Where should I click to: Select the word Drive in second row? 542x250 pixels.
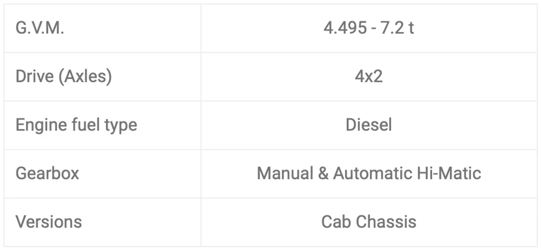click(34, 77)
